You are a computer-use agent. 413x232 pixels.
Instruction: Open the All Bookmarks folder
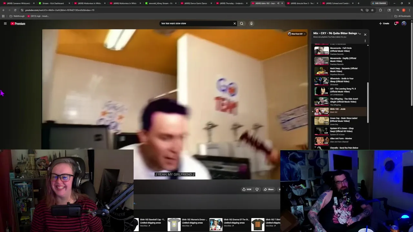pyautogui.click(x=402, y=16)
